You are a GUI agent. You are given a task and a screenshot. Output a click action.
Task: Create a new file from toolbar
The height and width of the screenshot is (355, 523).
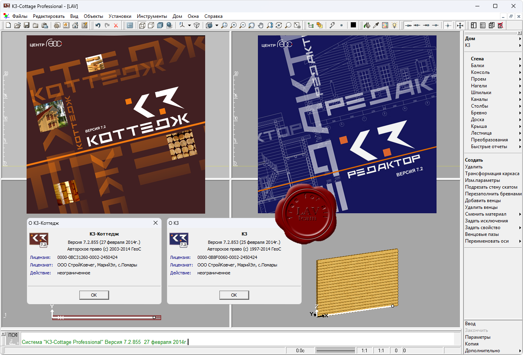coord(9,25)
